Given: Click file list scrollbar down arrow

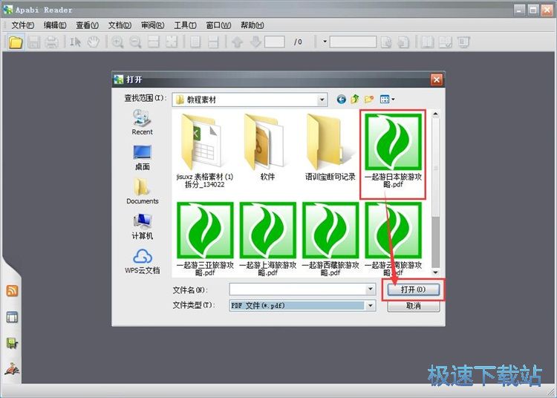Looking at the screenshot, I should (x=435, y=273).
